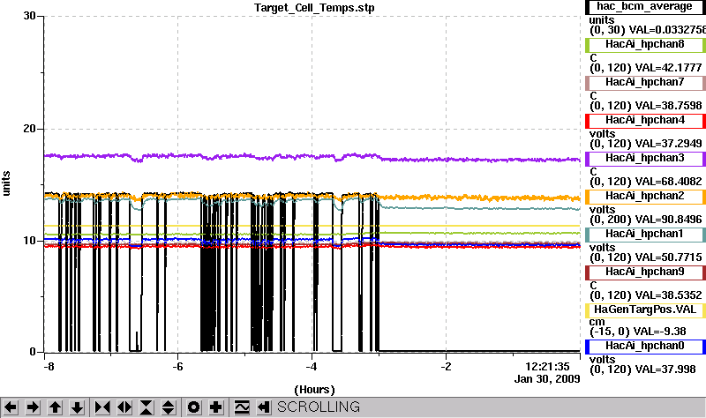
Task: Zoom in vertically with the hourglass-shaped icon
Action: [146, 407]
